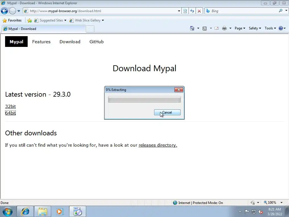The image size is (289, 217).
Task: Click the 100% zoom level button
Action: click(270, 203)
